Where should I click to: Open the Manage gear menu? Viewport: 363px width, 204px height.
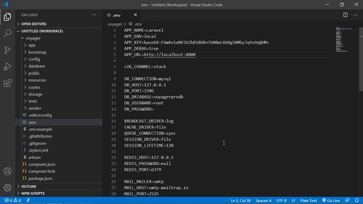(7, 188)
